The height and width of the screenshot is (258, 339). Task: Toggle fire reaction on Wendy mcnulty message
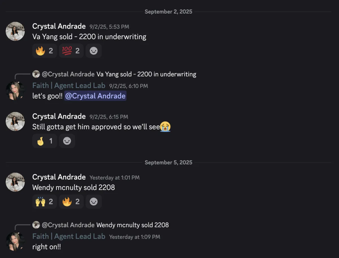(71, 202)
